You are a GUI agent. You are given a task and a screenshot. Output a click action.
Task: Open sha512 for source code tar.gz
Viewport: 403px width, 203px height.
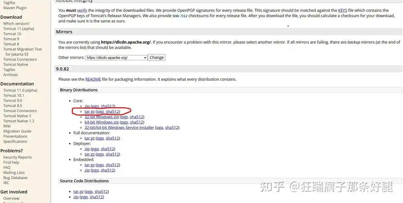click(101, 192)
